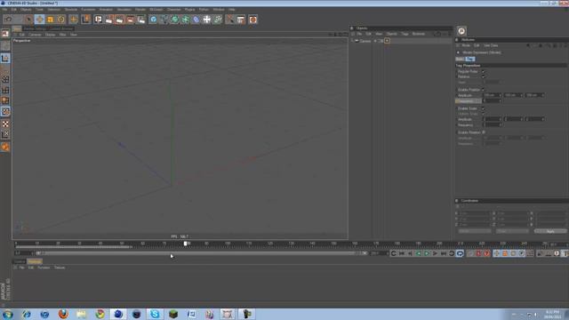Toggle the Enable Position checkbox
The height and width of the screenshot is (320, 569).
point(483,89)
